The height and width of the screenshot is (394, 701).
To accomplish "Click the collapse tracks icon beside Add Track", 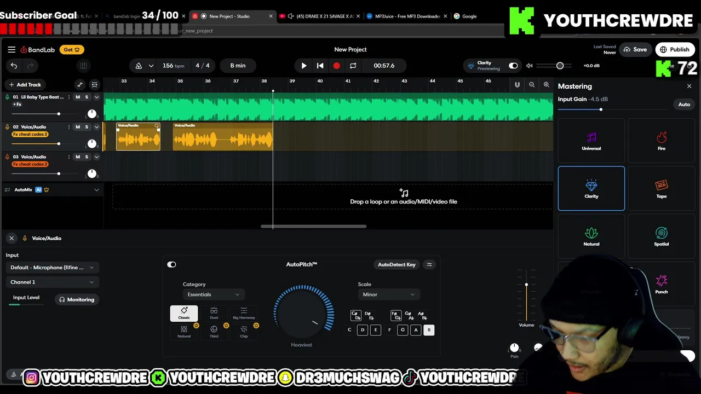I will (94, 85).
